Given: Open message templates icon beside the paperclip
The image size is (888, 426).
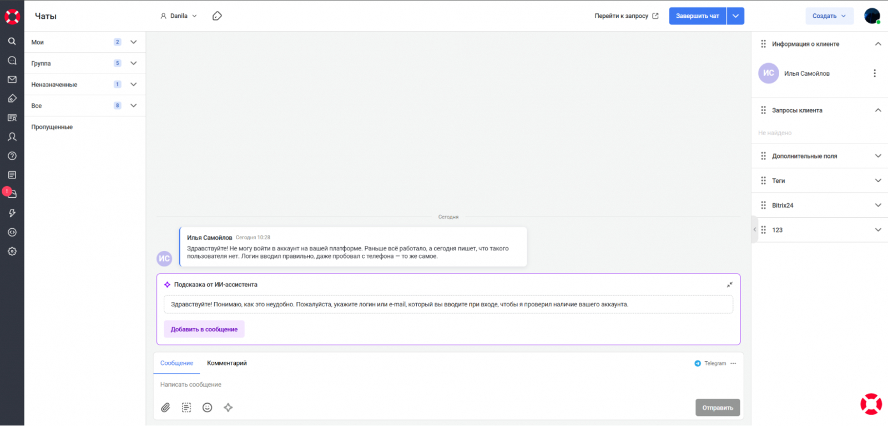Looking at the screenshot, I should 186,408.
